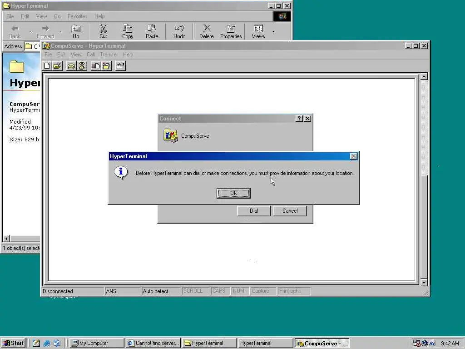Click the Copy icon in HyperTerminal folder window
The width and height of the screenshot is (465, 349).
pyautogui.click(x=128, y=31)
